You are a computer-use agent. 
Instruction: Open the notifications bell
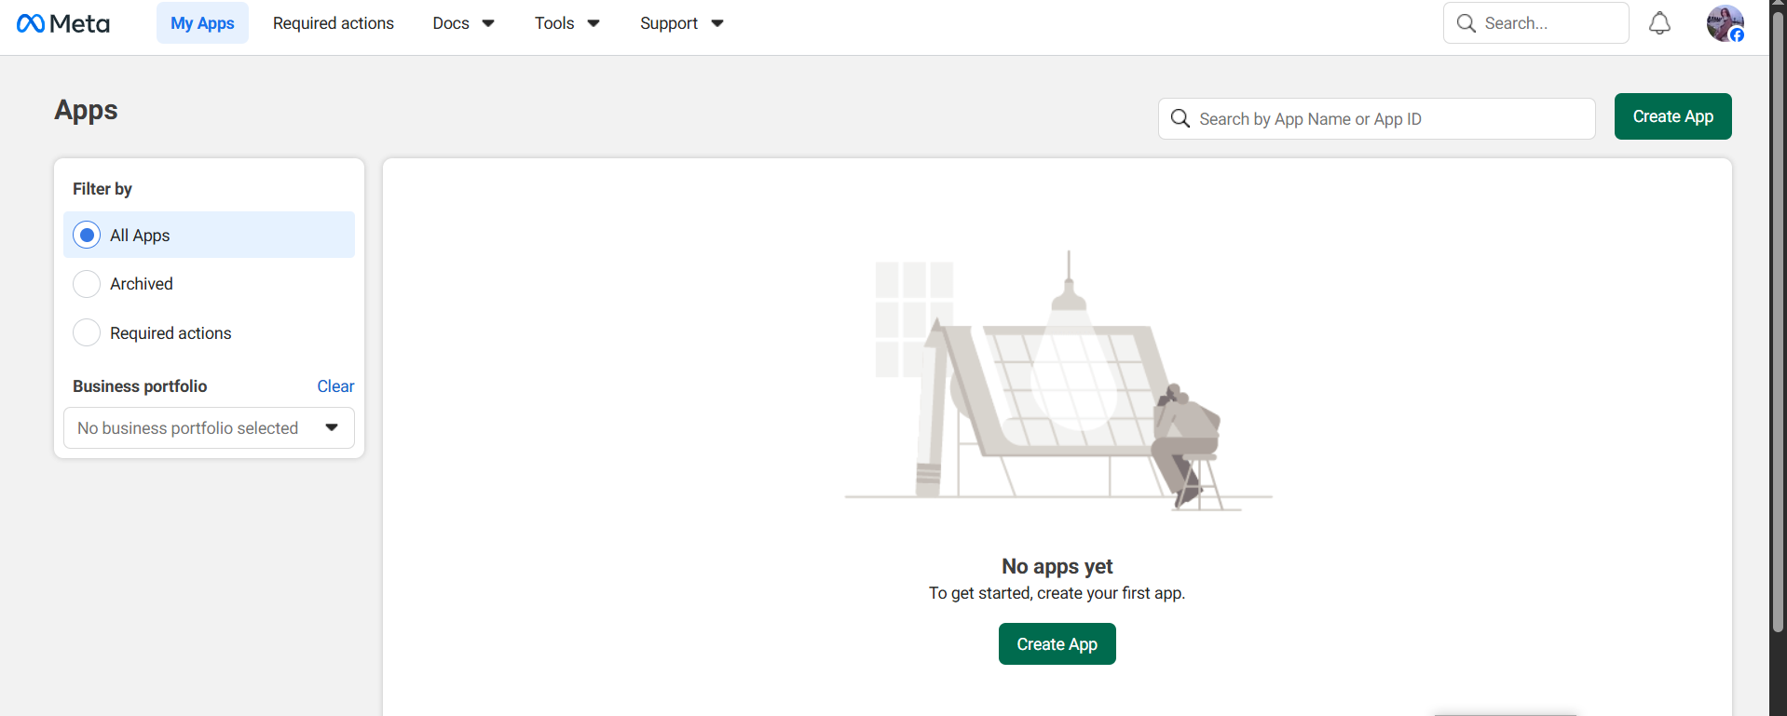click(x=1659, y=23)
